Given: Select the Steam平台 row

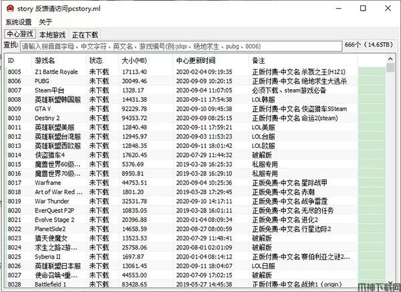Looking at the screenshot, I should (x=195, y=90).
